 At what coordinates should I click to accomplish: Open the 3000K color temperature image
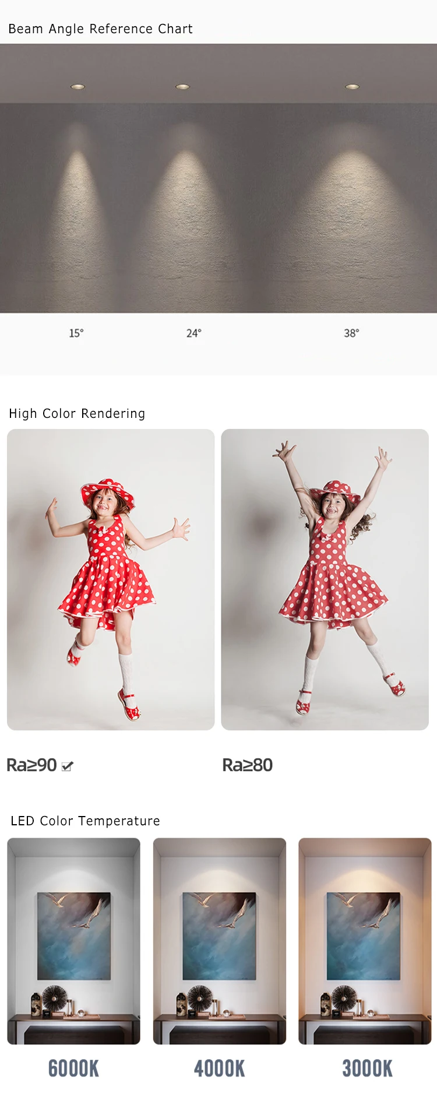click(365, 941)
